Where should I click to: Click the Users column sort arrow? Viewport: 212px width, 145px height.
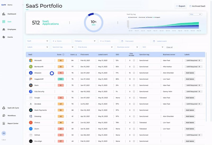76,55
